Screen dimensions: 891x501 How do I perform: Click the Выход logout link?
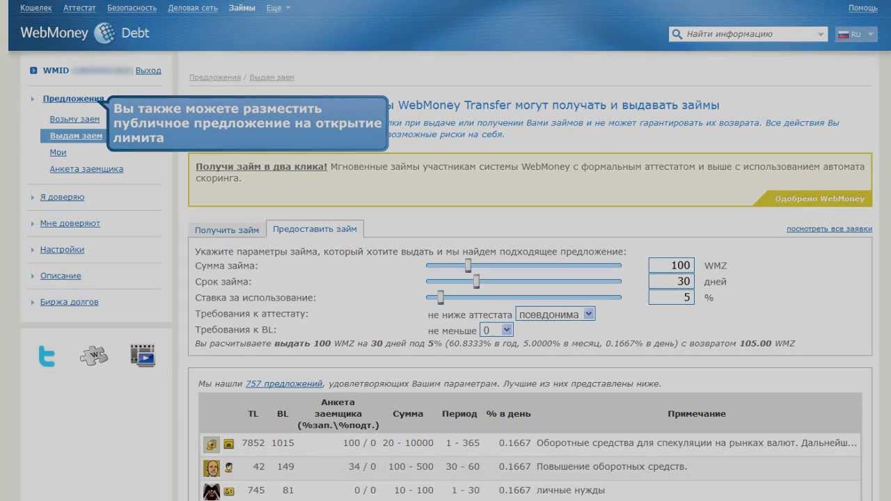point(148,70)
